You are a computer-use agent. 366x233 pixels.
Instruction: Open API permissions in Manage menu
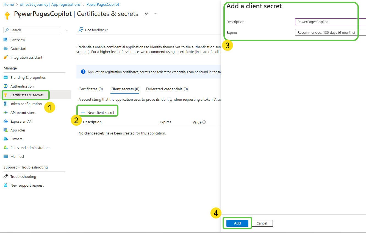(23, 113)
